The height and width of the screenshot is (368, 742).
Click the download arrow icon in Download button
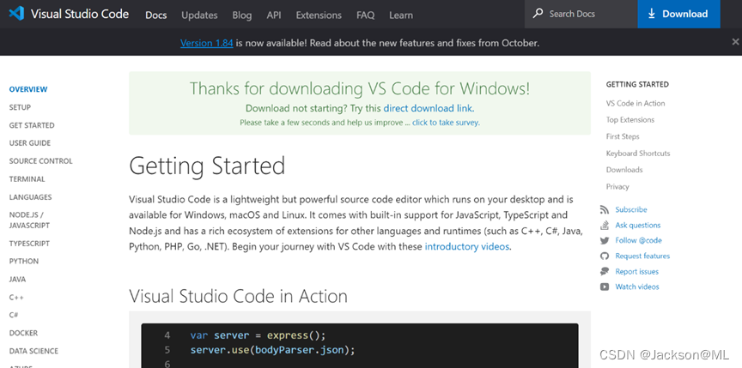click(652, 14)
